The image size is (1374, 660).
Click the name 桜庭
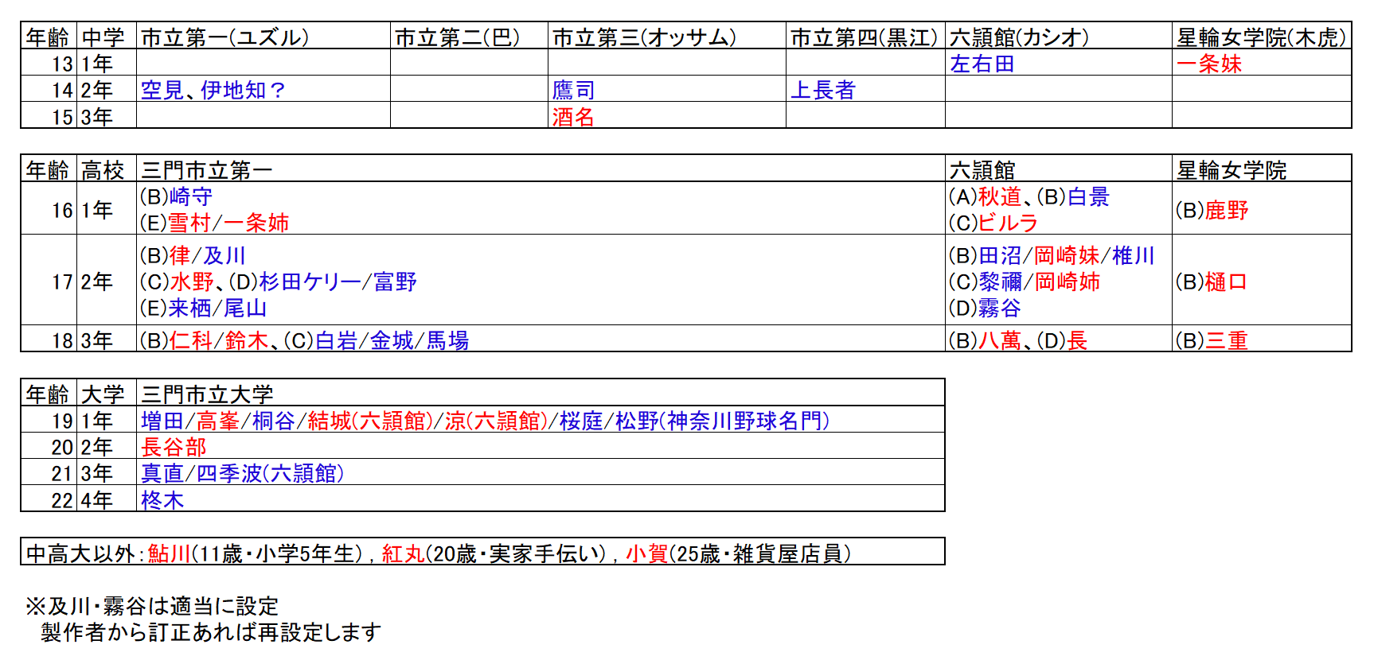581,421
